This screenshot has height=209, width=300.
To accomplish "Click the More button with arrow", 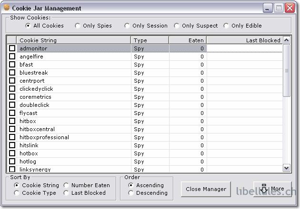I will (272, 189).
